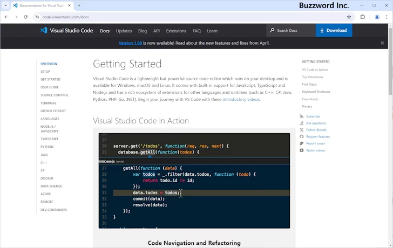Image resolution: width=393 pixels, height=248 pixels.
Task: Dismiss the Version 1.89 notification banner
Action: coord(382,43)
